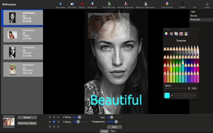Click the red Remove icon

pos(82,4)
